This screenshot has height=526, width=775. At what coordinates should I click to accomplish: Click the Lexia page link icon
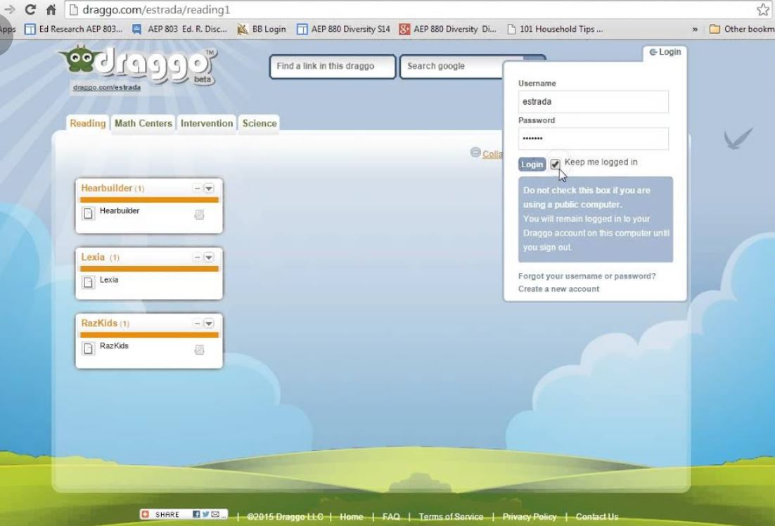89,282
